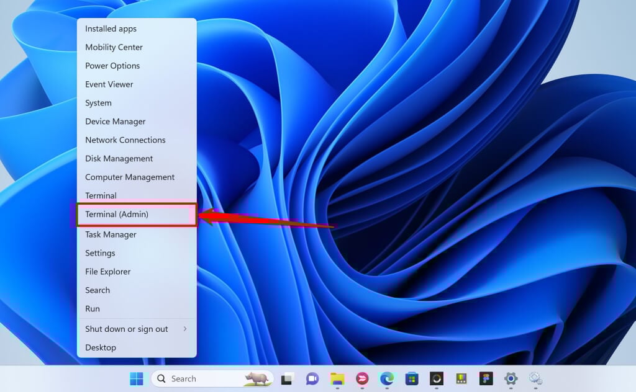Image resolution: width=636 pixels, height=392 pixels.
Task: Select Desktop at the menu bottom
Action: coord(137,348)
